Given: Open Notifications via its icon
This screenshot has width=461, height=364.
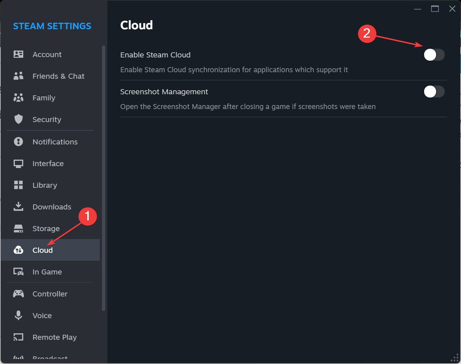Looking at the screenshot, I should tap(18, 142).
